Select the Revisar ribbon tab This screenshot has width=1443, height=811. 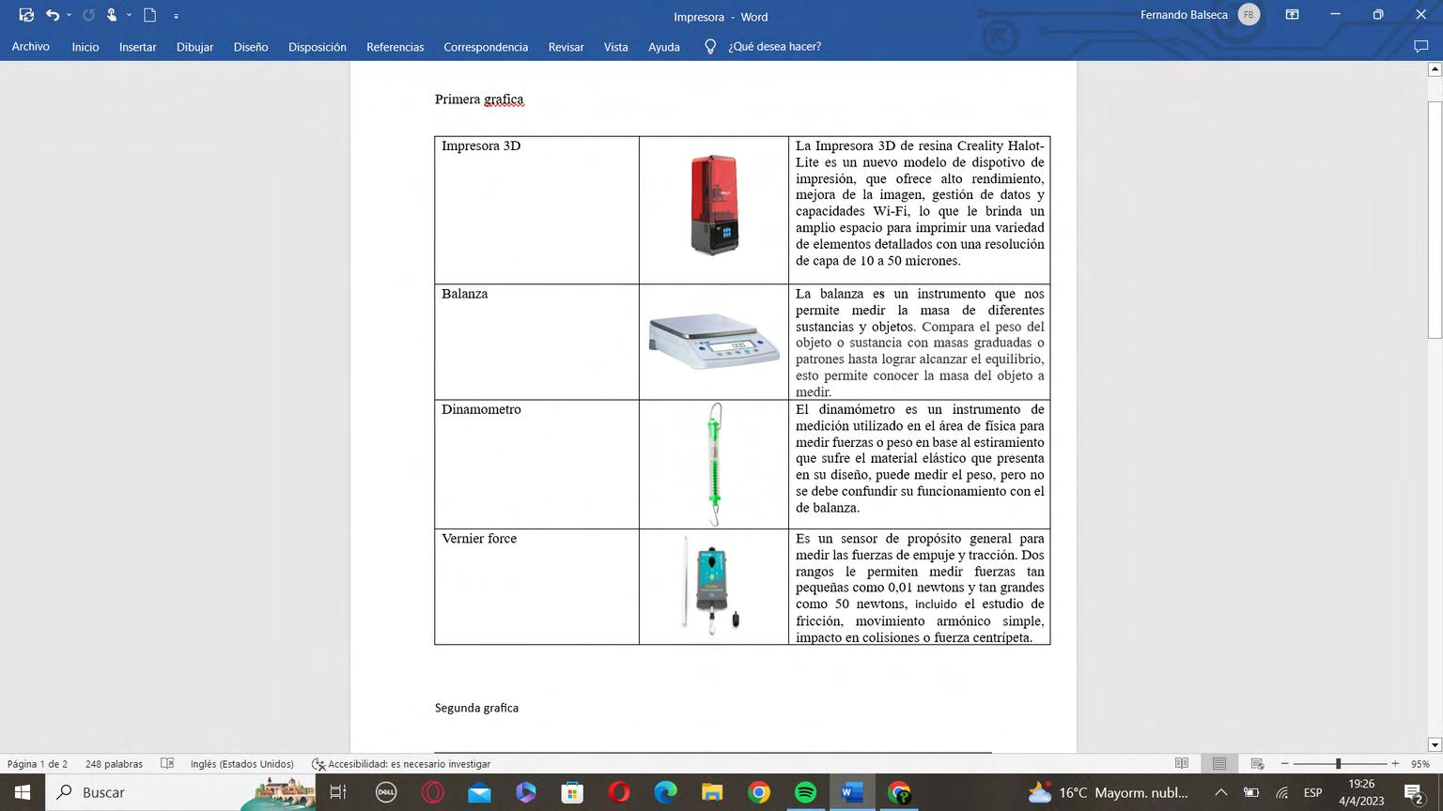[x=566, y=47]
